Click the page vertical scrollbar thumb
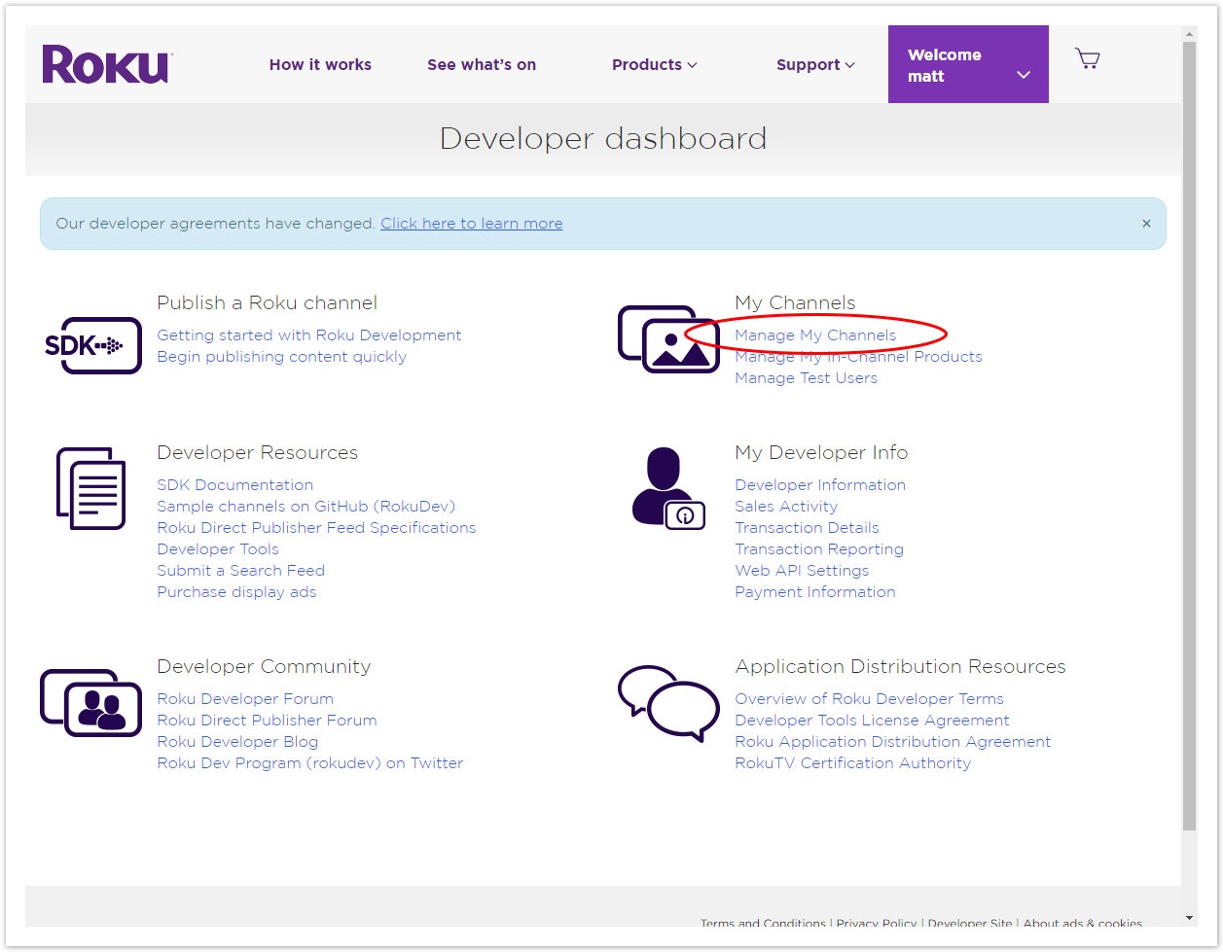Viewport: 1223px width, 952px height. pyautogui.click(x=1190, y=436)
